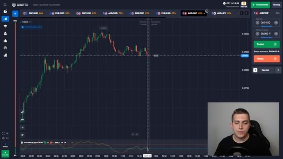283x159 pixels.
Task: Open settings gear icon in sidebar
Action: click(3, 138)
